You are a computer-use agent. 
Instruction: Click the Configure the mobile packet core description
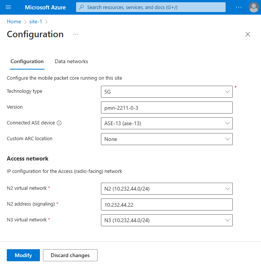point(64,78)
